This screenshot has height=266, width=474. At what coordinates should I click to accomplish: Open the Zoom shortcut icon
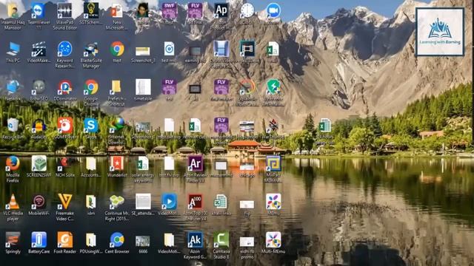pos(273,11)
